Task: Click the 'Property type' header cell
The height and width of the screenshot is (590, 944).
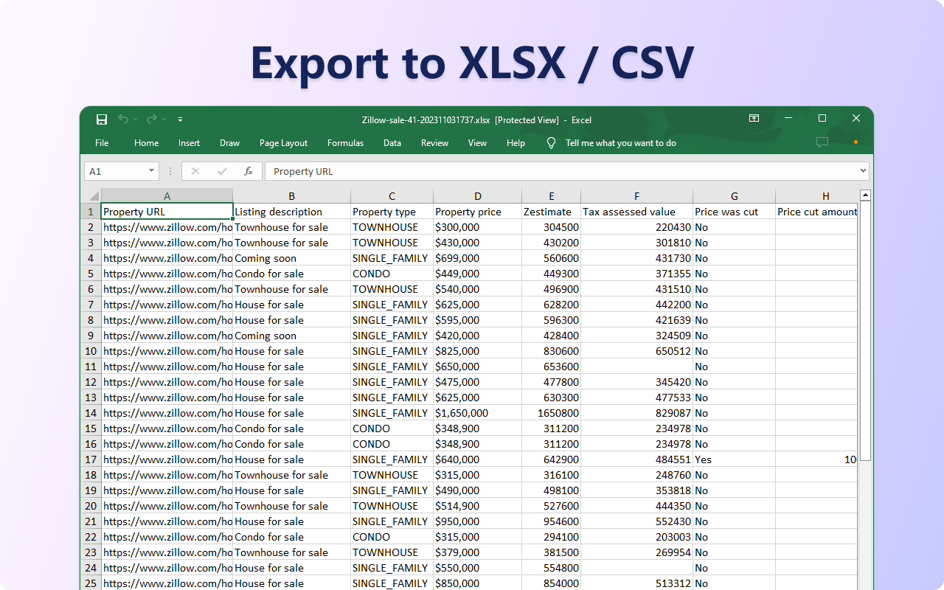Action: (392, 212)
